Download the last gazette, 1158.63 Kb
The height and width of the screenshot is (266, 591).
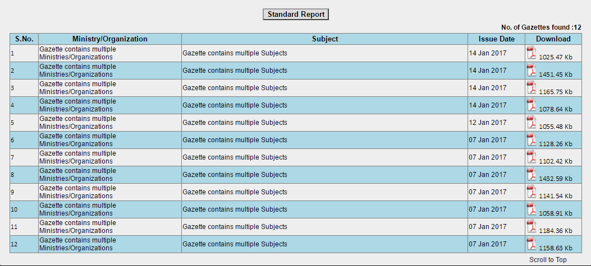[531, 243]
